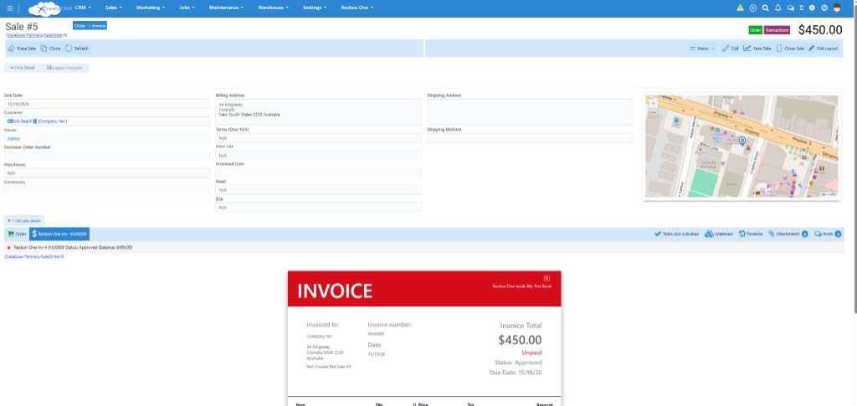Collapse with Hide Detail button
The image size is (857, 406).
22,68
